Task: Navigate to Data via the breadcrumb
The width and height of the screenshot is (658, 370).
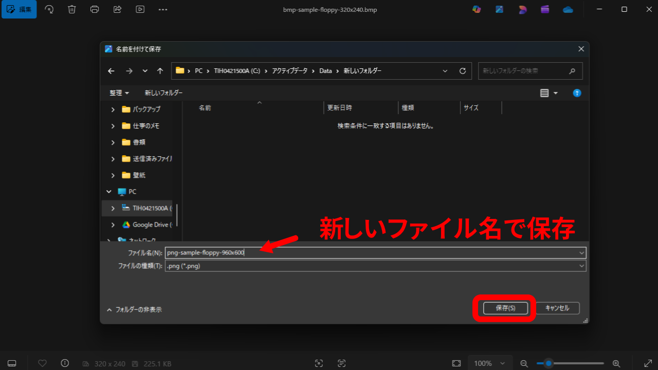Action: pos(325,70)
